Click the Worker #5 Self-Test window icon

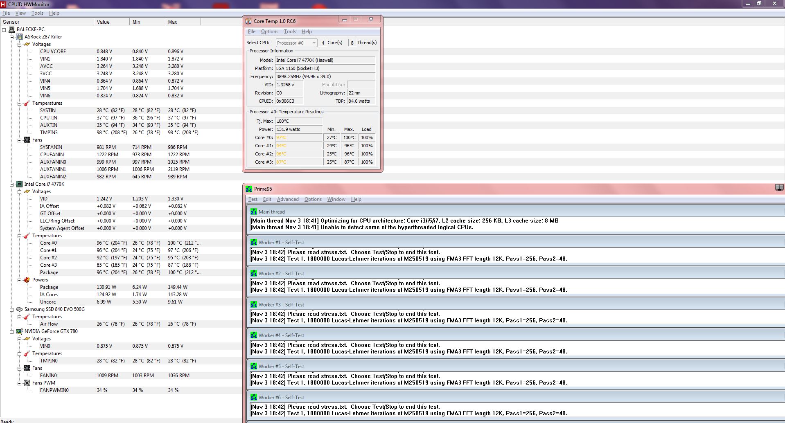click(254, 366)
